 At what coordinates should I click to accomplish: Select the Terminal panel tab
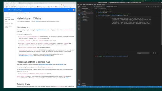point(107,53)
